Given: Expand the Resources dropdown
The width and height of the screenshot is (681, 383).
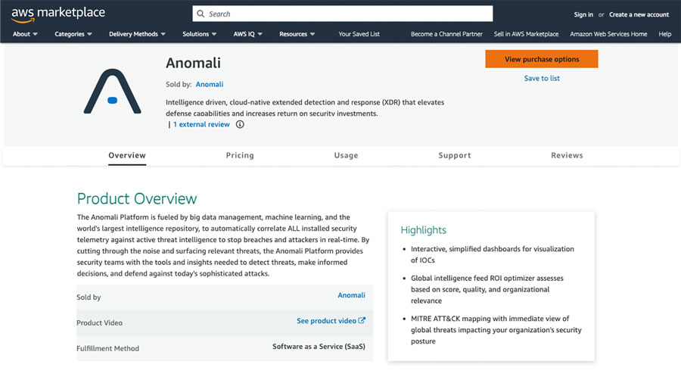Looking at the screenshot, I should coord(297,34).
